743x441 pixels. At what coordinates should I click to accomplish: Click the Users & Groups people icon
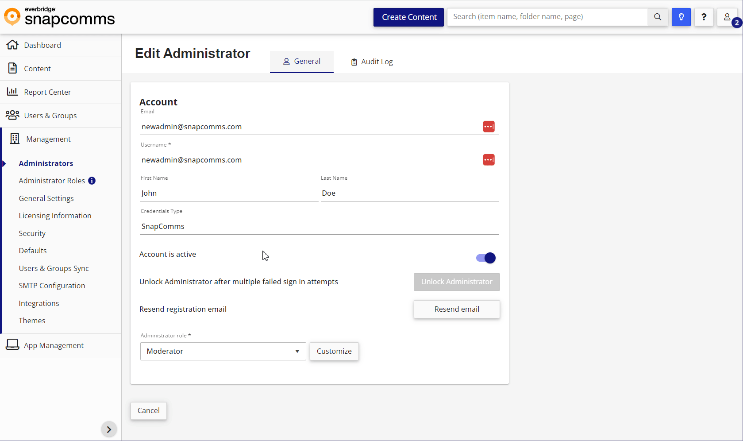point(12,115)
